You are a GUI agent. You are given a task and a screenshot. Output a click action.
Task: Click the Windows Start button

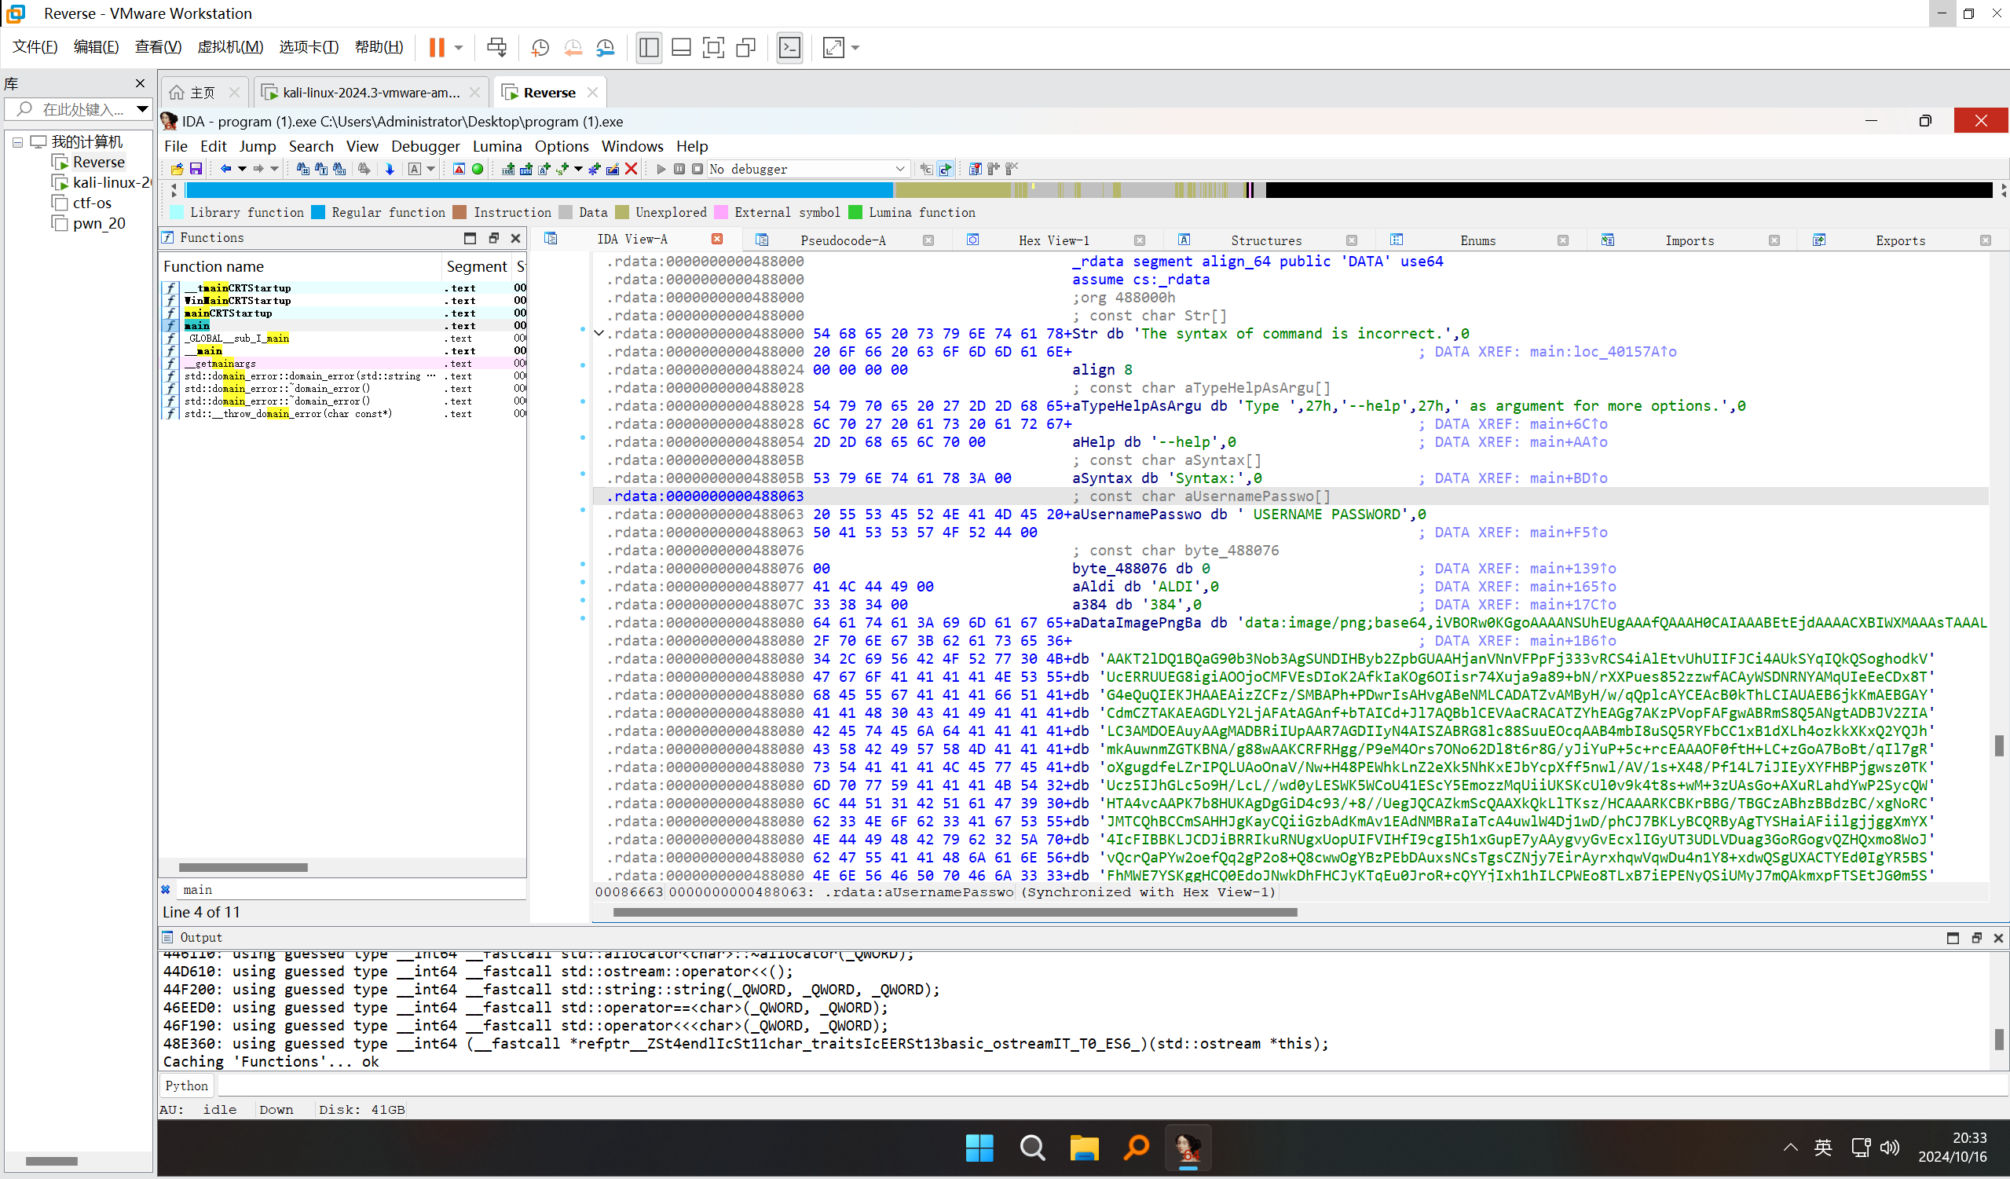tap(979, 1148)
